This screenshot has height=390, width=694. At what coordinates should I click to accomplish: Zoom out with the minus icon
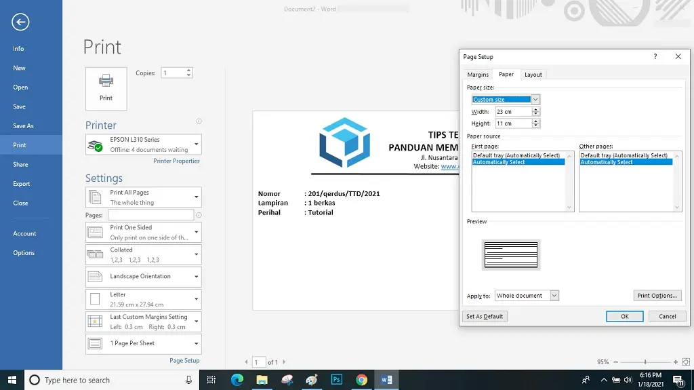pyautogui.click(x=615, y=362)
